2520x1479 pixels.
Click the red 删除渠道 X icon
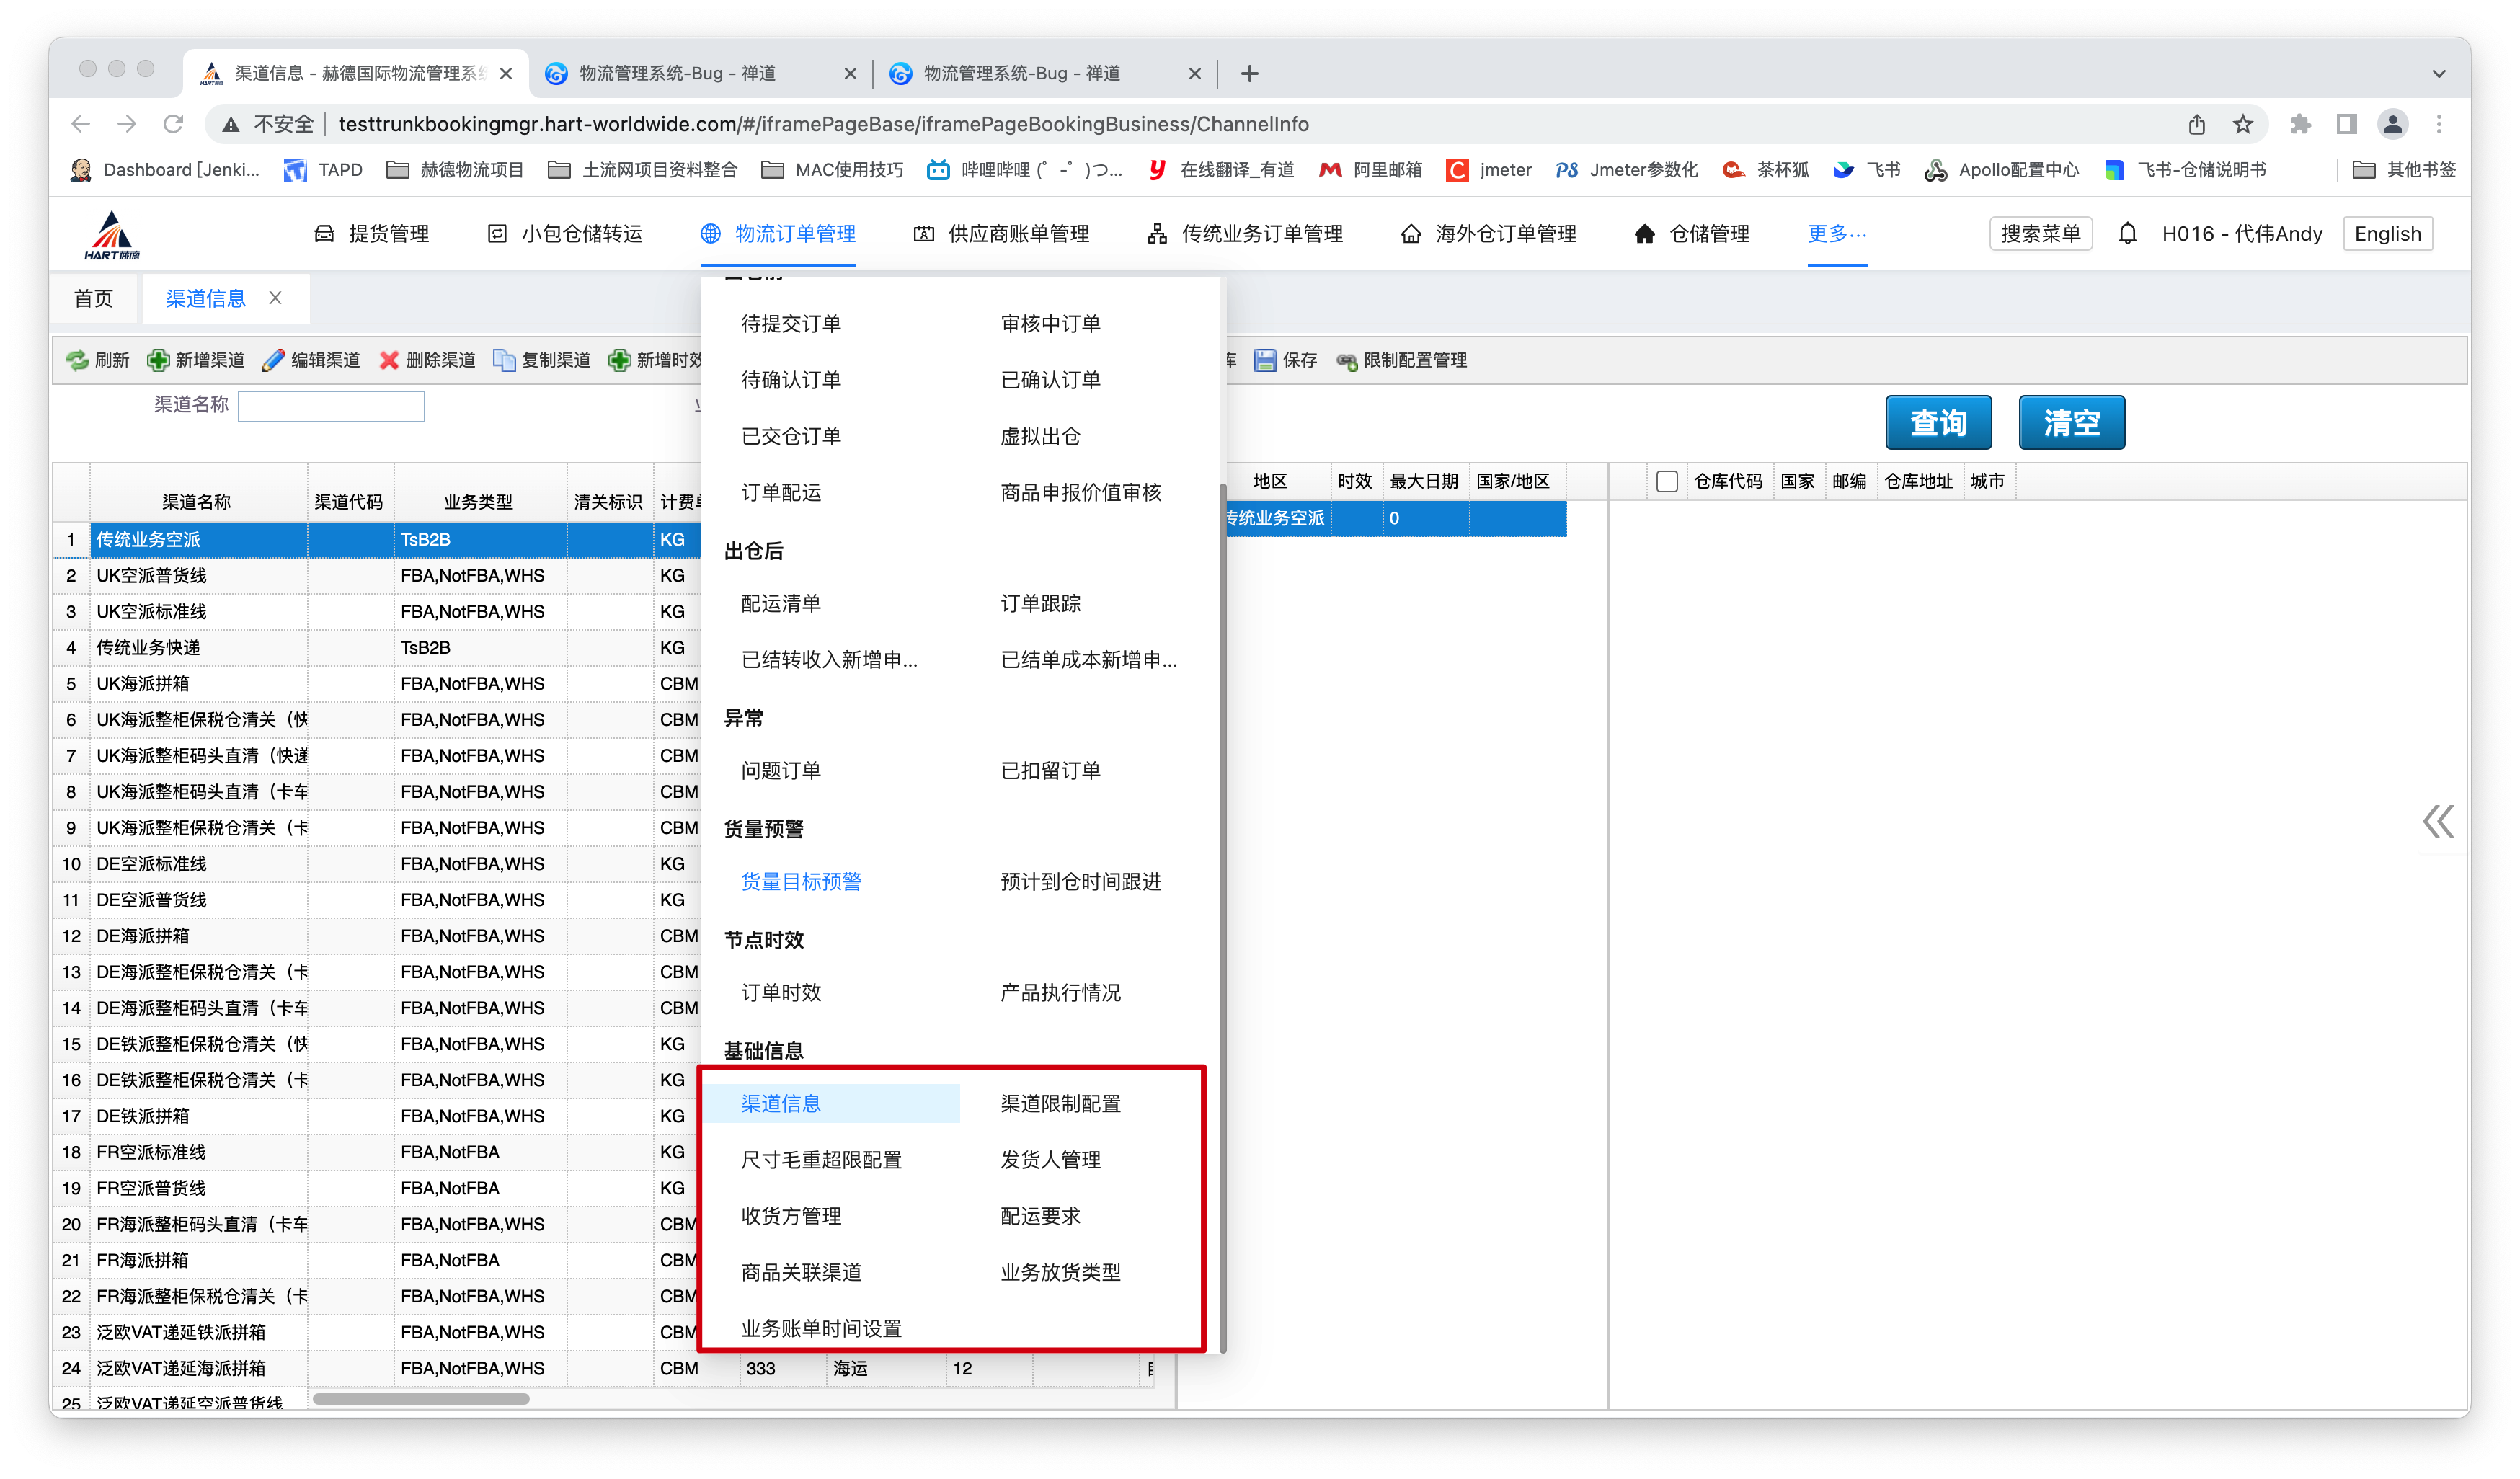pos(389,360)
